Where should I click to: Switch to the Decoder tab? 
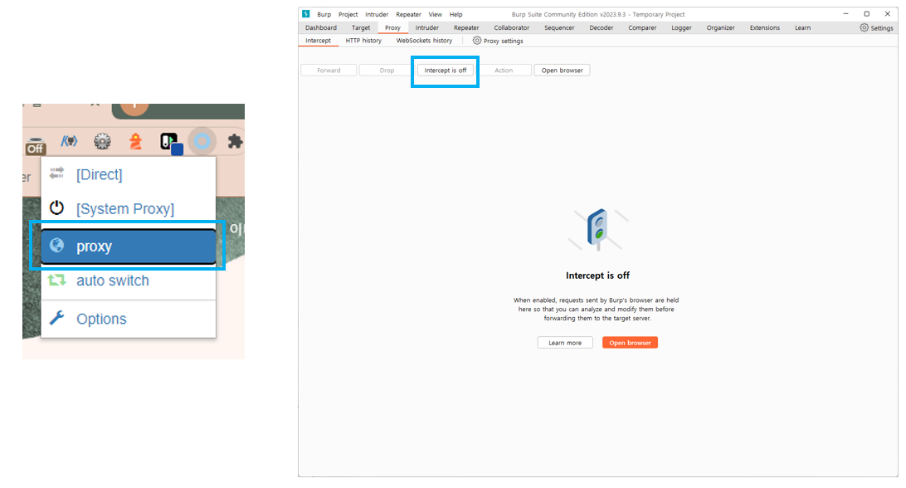point(601,27)
